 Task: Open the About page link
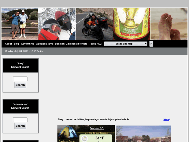coord(8,44)
